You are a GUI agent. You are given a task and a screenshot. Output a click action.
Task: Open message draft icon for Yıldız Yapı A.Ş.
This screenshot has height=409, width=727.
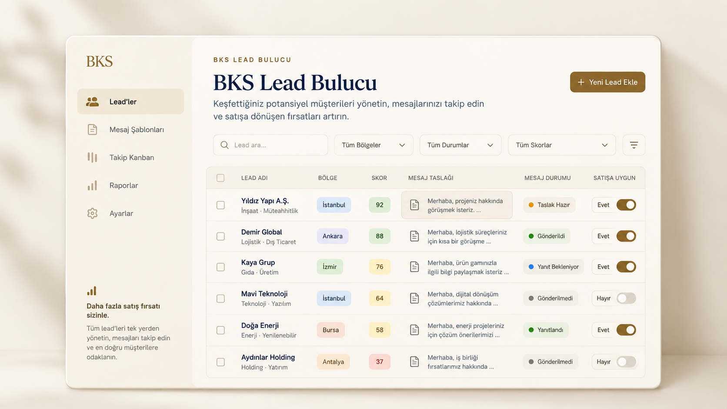click(x=414, y=205)
